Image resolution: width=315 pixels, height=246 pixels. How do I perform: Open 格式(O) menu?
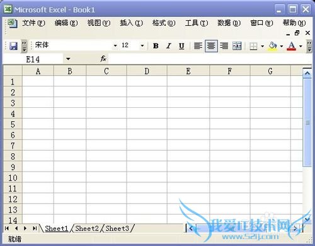pos(164,23)
